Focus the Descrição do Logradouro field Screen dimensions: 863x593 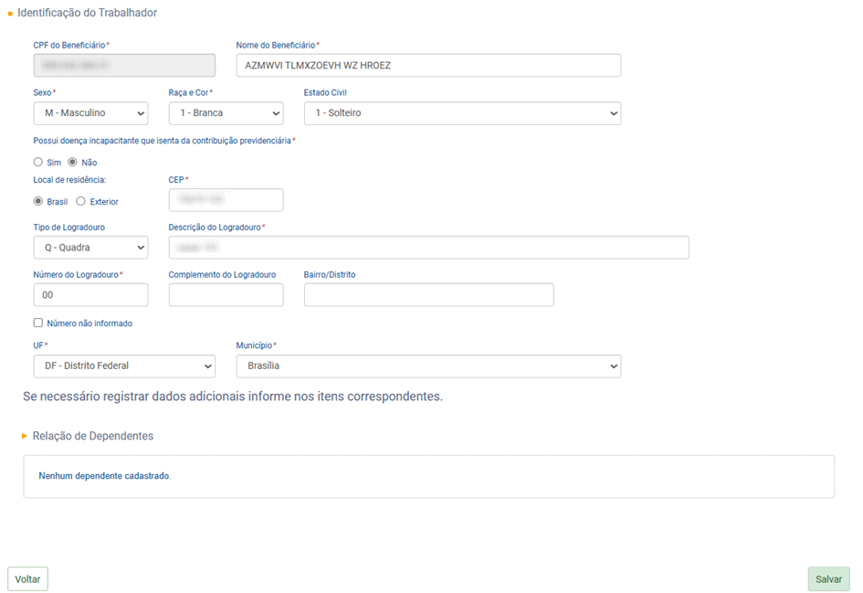tap(428, 248)
